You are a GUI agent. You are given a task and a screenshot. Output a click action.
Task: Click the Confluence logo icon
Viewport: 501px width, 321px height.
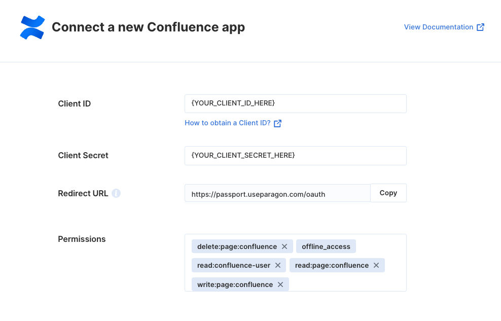click(x=32, y=27)
